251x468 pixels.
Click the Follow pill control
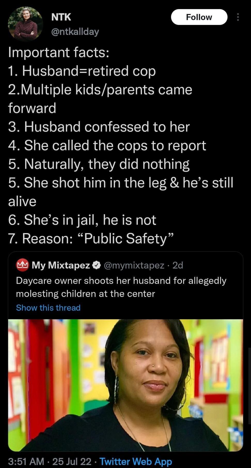[x=199, y=17]
